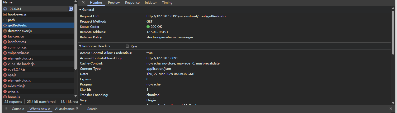The image size is (397, 113).
Task: Switch to the Preview tab
Action: 114,3
